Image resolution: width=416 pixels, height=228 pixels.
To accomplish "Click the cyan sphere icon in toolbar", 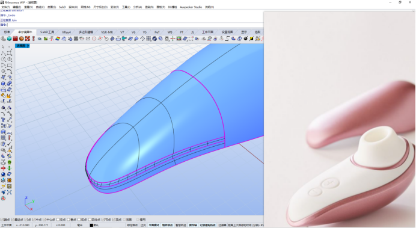I will (9, 39).
